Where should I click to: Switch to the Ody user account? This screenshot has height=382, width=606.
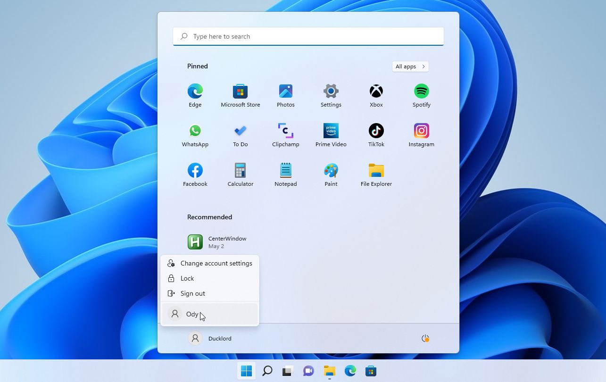point(210,314)
